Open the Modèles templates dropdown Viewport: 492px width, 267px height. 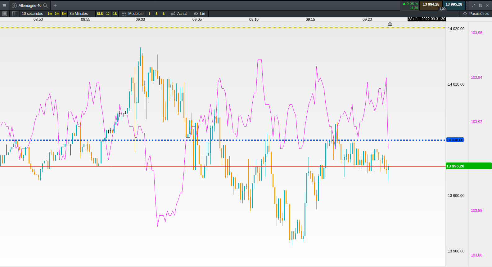click(x=132, y=14)
